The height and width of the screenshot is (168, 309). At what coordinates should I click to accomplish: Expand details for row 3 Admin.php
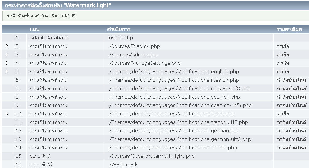7,55
